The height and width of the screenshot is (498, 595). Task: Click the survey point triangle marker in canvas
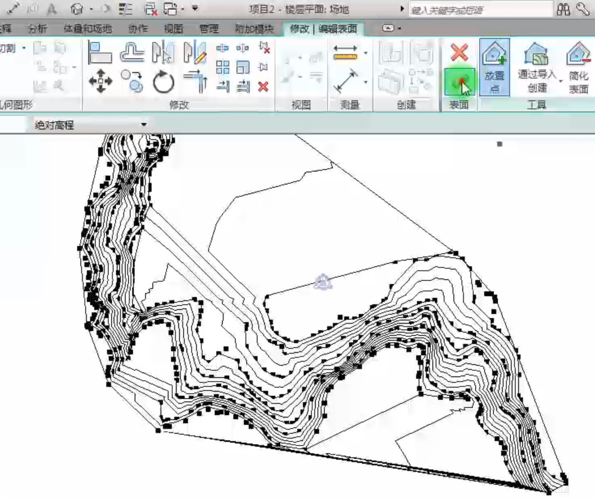(323, 282)
